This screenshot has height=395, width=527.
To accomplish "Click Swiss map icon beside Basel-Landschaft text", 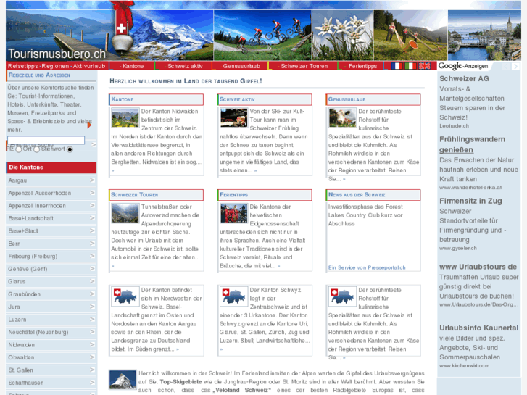I will (125, 296).
